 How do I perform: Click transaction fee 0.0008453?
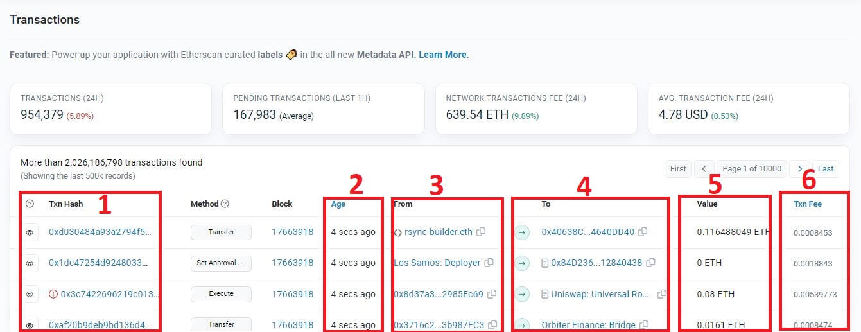click(813, 232)
